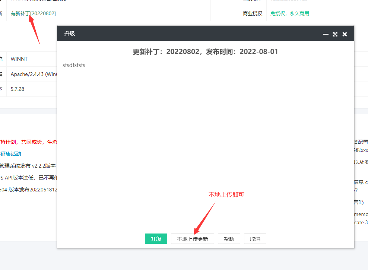The height and width of the screenshot is (270, 368).
Task: Choose 本地上传更新 local upload button
Action: (x=193, y=239)
